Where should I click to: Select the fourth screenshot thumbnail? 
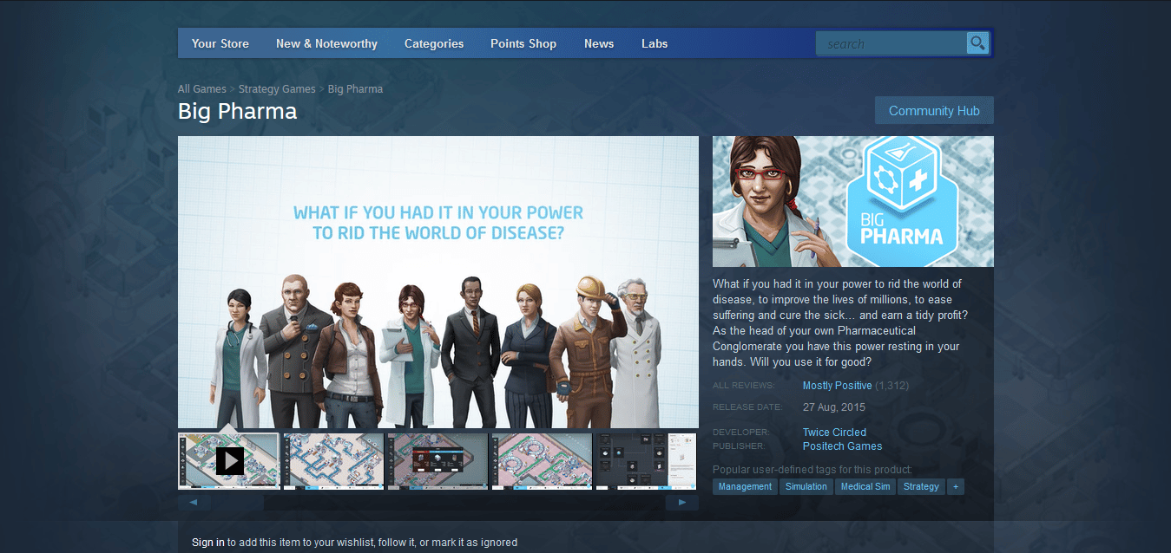coord(542,461)
